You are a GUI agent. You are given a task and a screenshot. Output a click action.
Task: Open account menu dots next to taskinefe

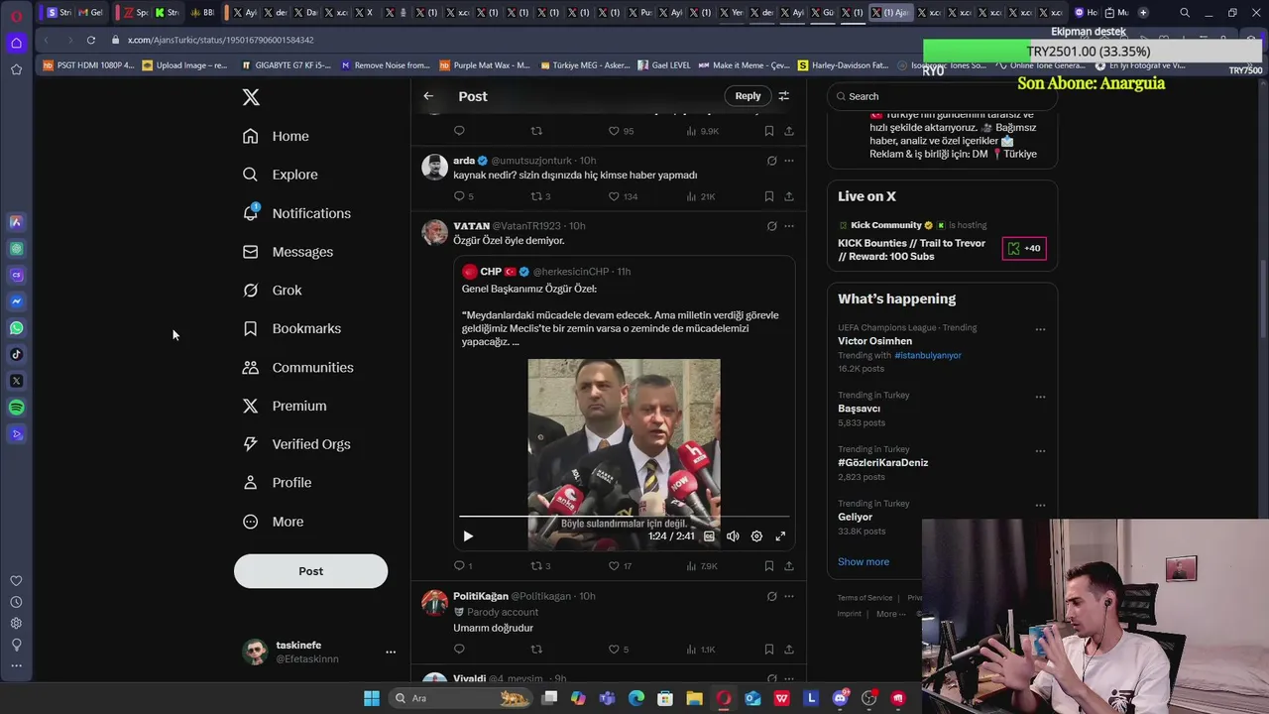pos(391,652)
